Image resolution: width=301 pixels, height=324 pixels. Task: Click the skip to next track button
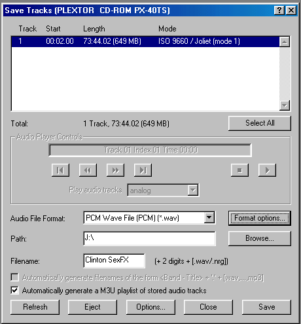[143, 170]
